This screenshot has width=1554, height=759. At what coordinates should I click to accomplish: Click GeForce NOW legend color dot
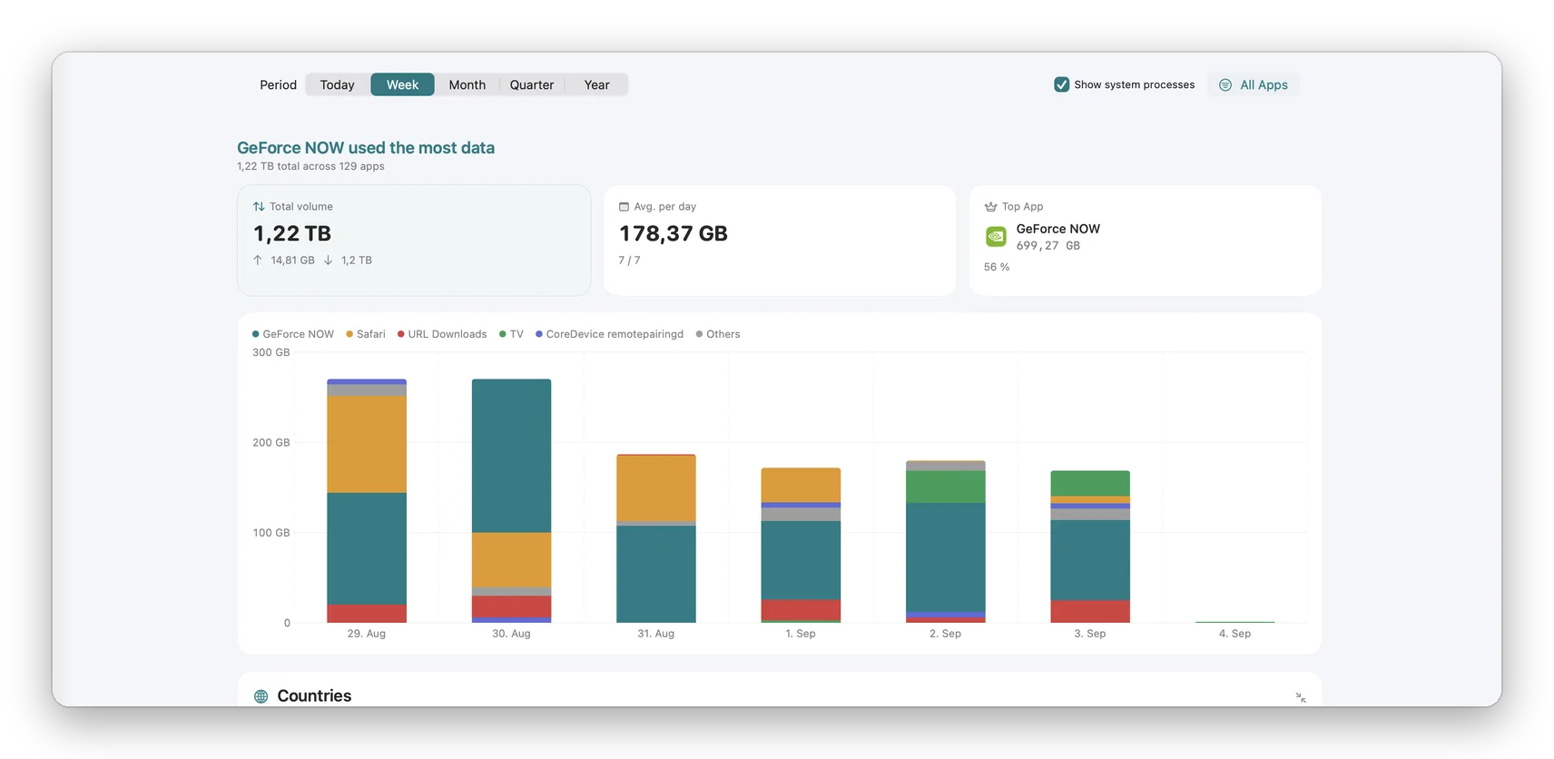pos(256,334)
